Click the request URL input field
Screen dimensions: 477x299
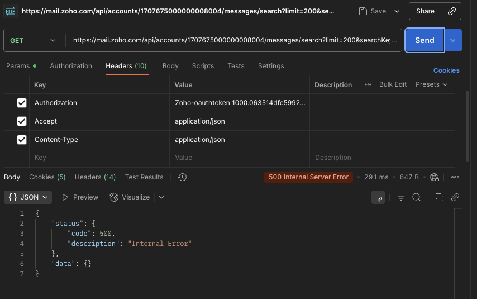[233, 40]
